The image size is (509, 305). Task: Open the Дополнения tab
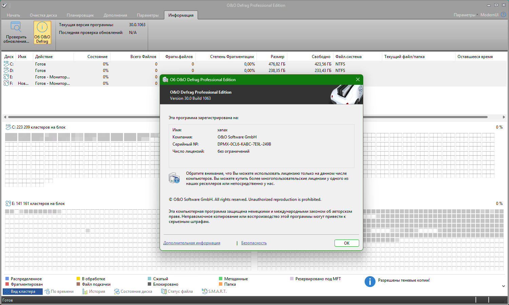pyautogui.click(x=115, y=15)
